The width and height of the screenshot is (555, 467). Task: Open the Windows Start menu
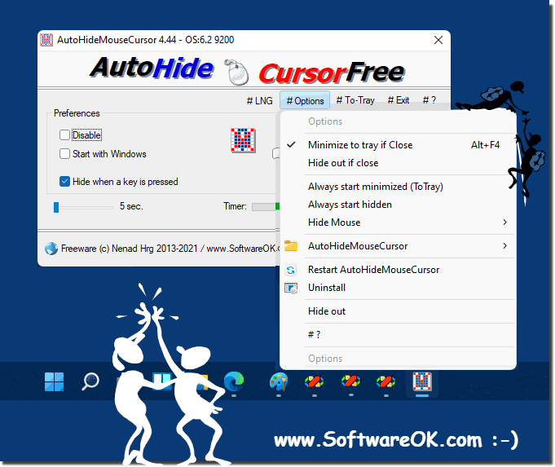(54, 381)
